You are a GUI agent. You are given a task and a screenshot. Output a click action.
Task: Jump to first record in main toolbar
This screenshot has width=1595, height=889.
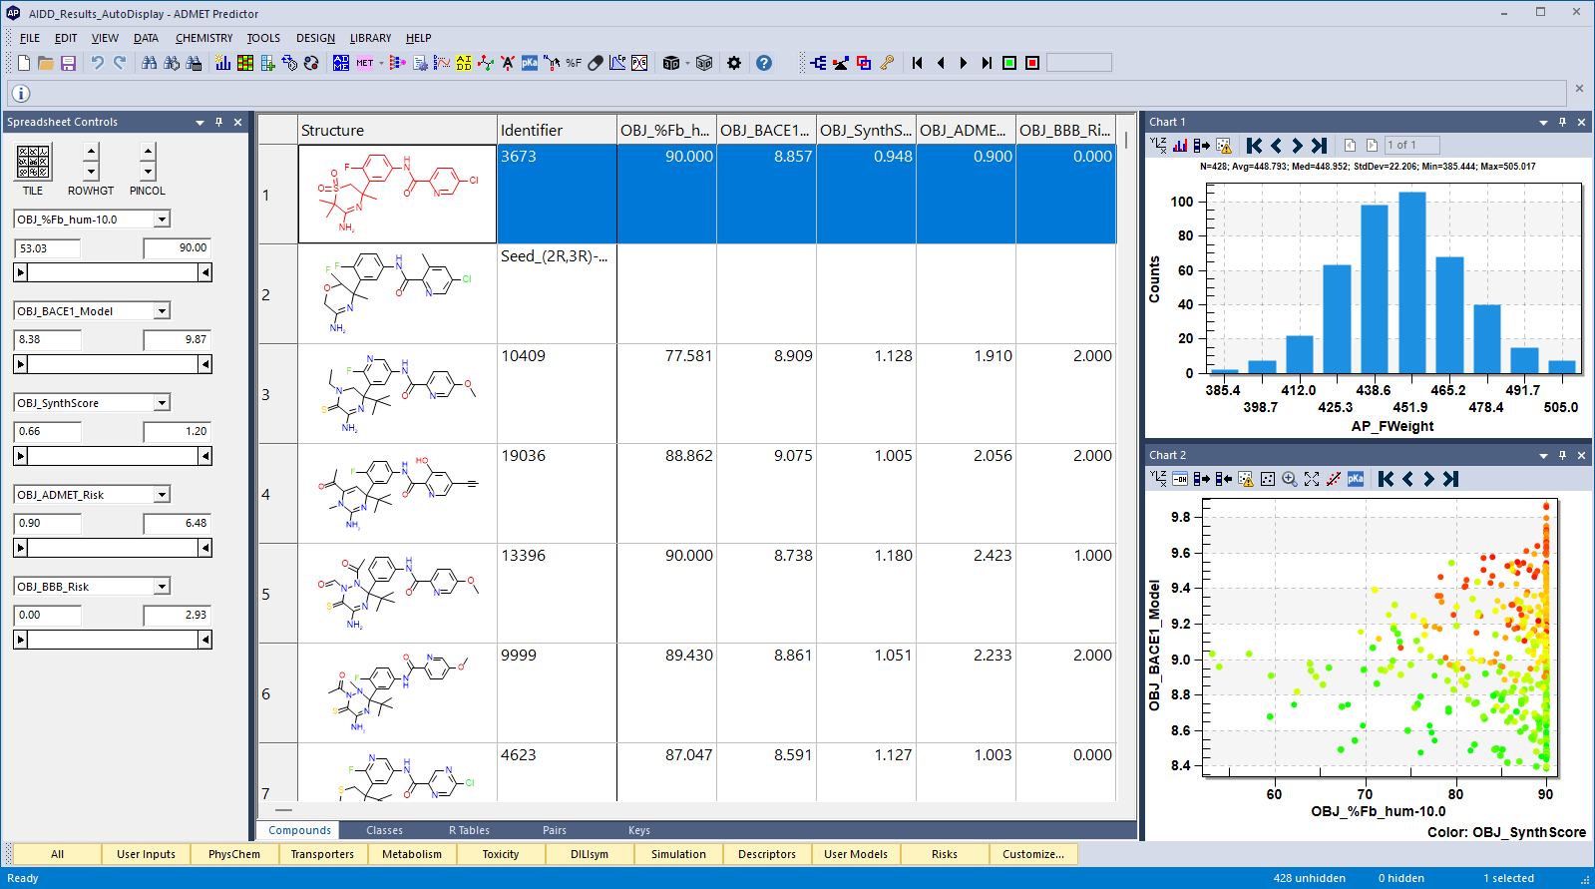pyautogui.click(x=918, y=63)
